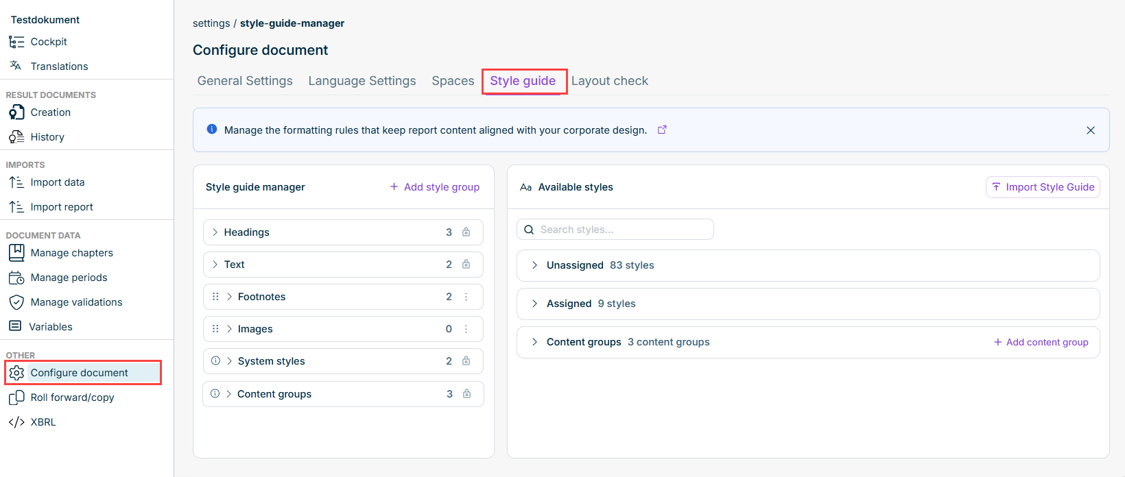Screen dimensions: 1125x477
Task: Switch to the Language Settings tab
Action: point(362,81)
